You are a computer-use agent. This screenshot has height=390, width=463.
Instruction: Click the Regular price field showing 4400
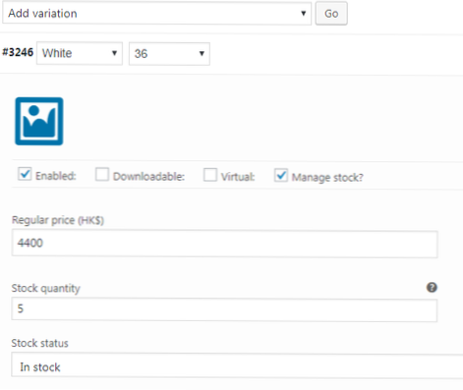tap(224, 244)
